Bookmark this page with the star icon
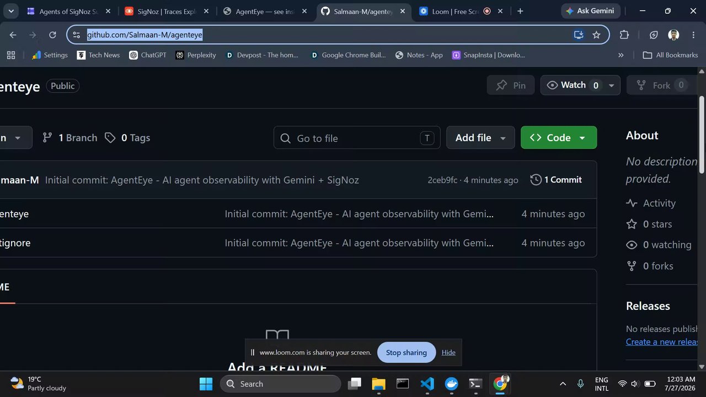This screenshot has height=397, width=706. (596, 35)
